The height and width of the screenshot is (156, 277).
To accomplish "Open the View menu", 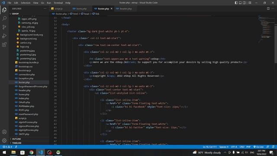I will click(35, 3).
